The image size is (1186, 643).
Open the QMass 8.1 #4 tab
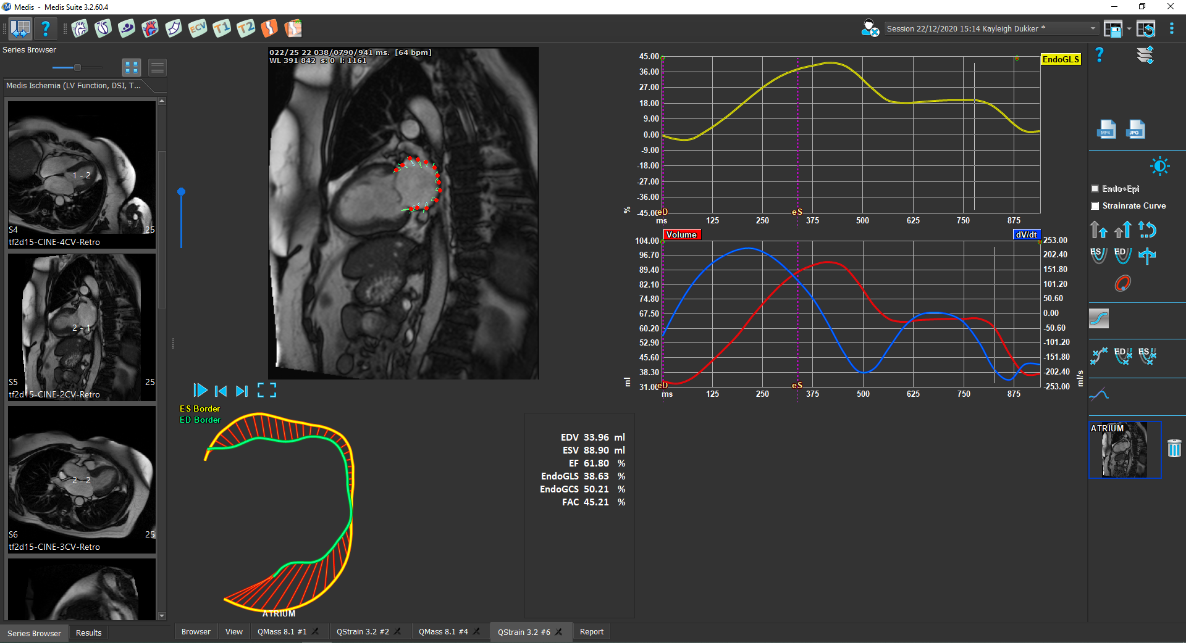tap(444, 631)
